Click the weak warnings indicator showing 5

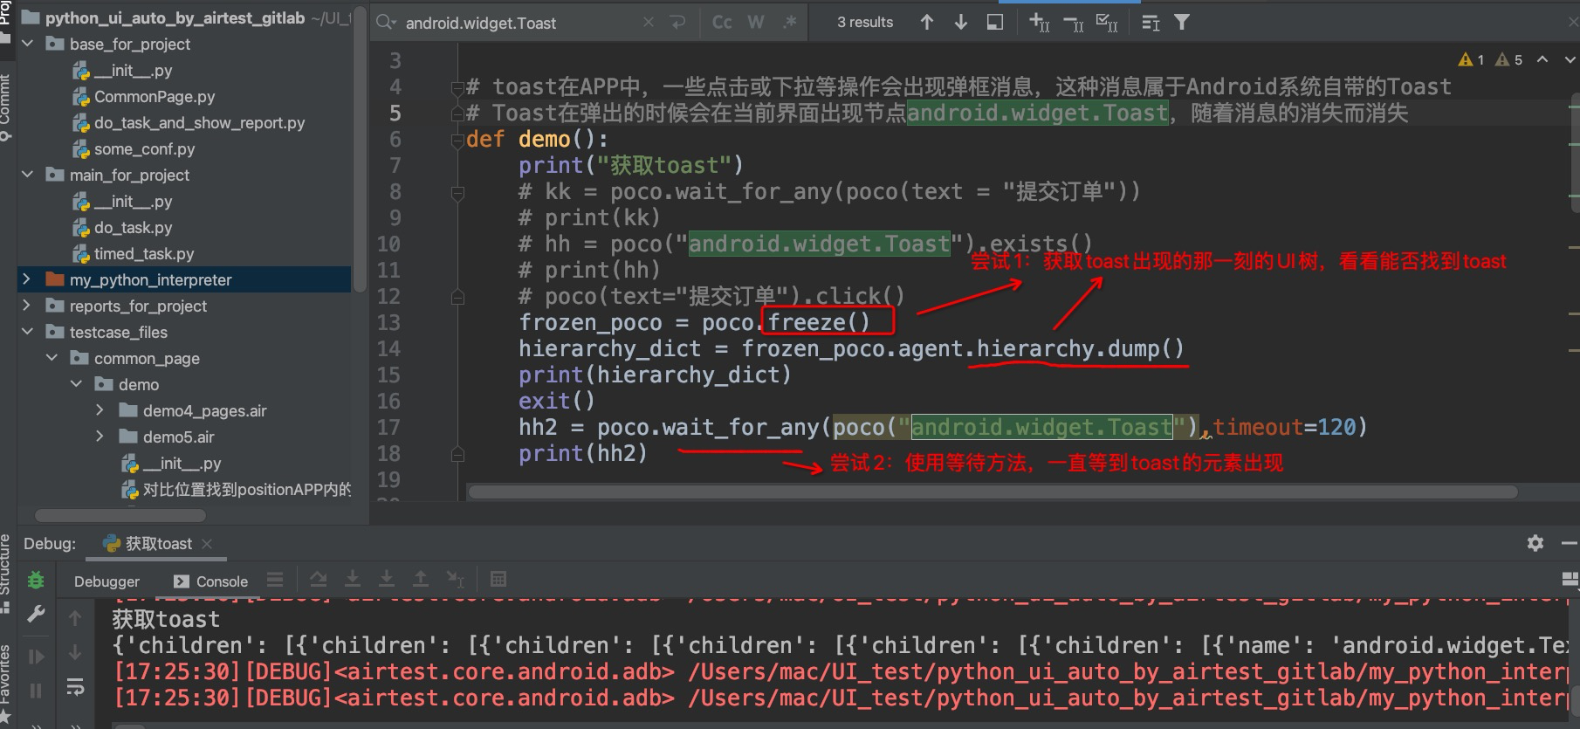(x=1508, y=59)
